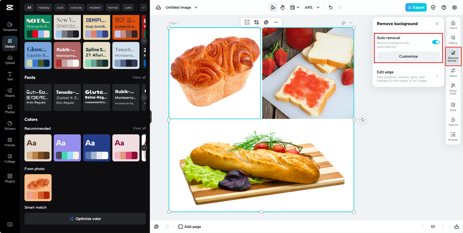
Task: Open the Opacity tool
Action: [x=453, y=122]
